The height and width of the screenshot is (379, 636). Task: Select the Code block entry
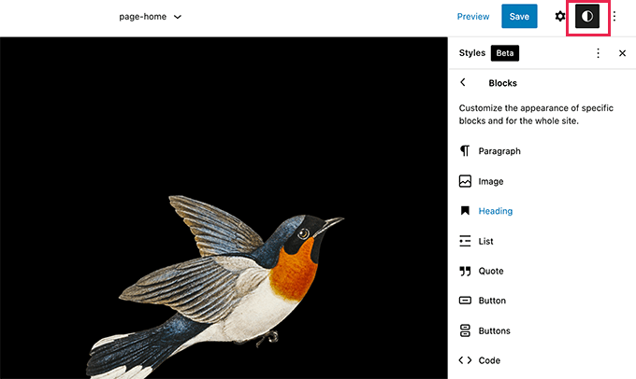(489, 360)
